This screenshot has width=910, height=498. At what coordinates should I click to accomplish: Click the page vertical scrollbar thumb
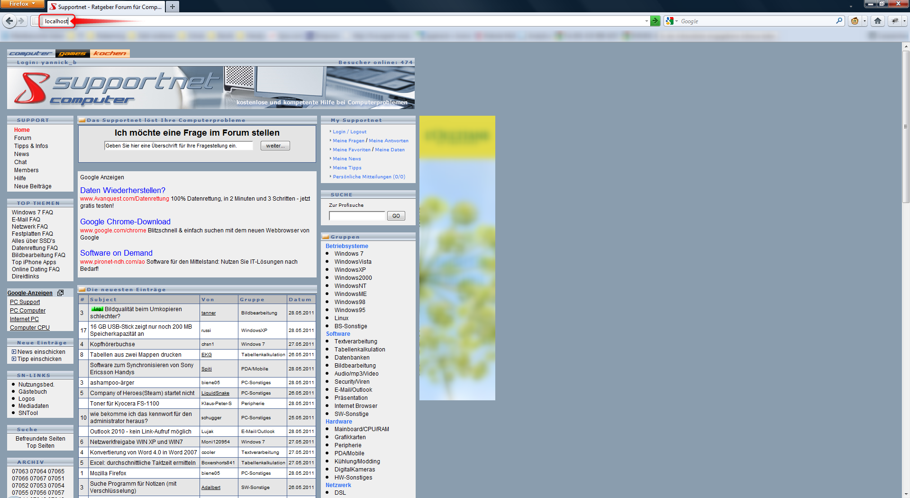pos(906,126)
